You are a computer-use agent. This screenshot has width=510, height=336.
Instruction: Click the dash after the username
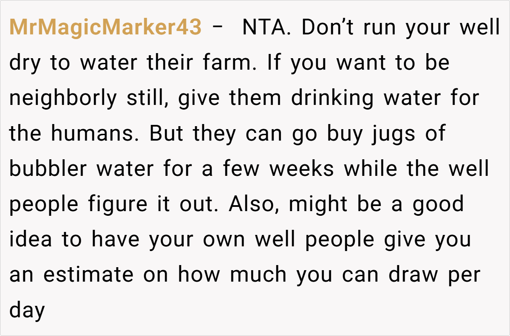tap(218, 28)
